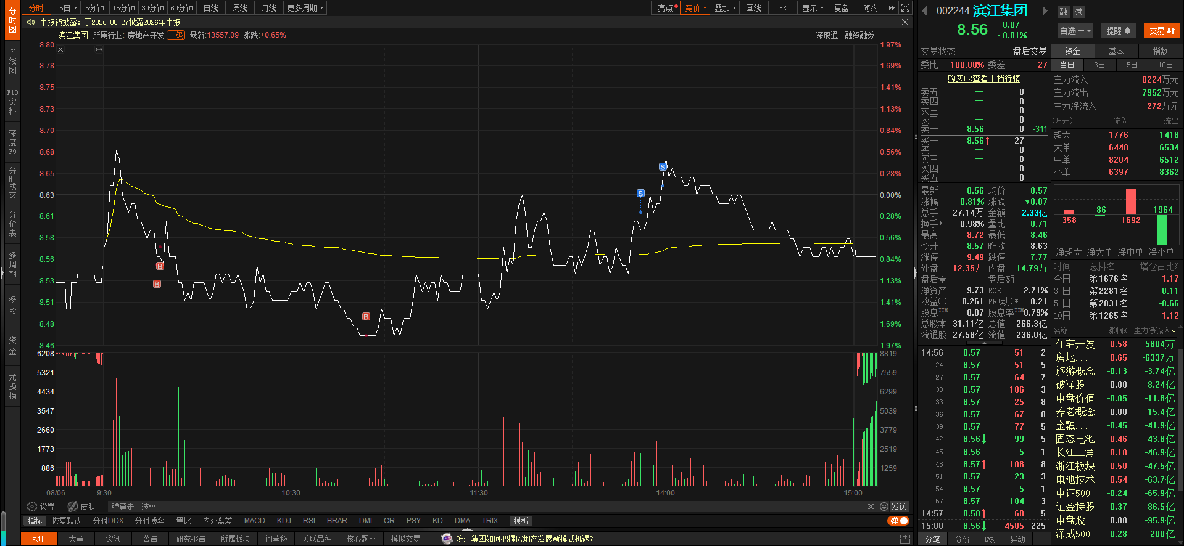Image resolution: width=1184 pixels, height=546 pixels.
Task: Click the 港 Hong Kong connect badge
Action: (1078, 12)
